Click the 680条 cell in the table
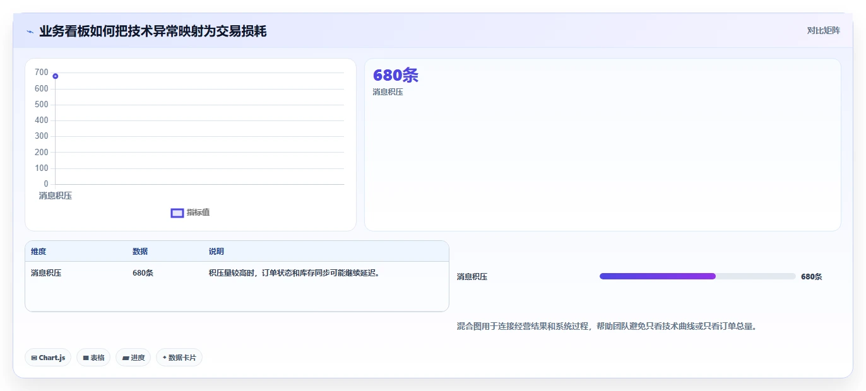Viewport: 866px width, 391px height. (143, 273)
